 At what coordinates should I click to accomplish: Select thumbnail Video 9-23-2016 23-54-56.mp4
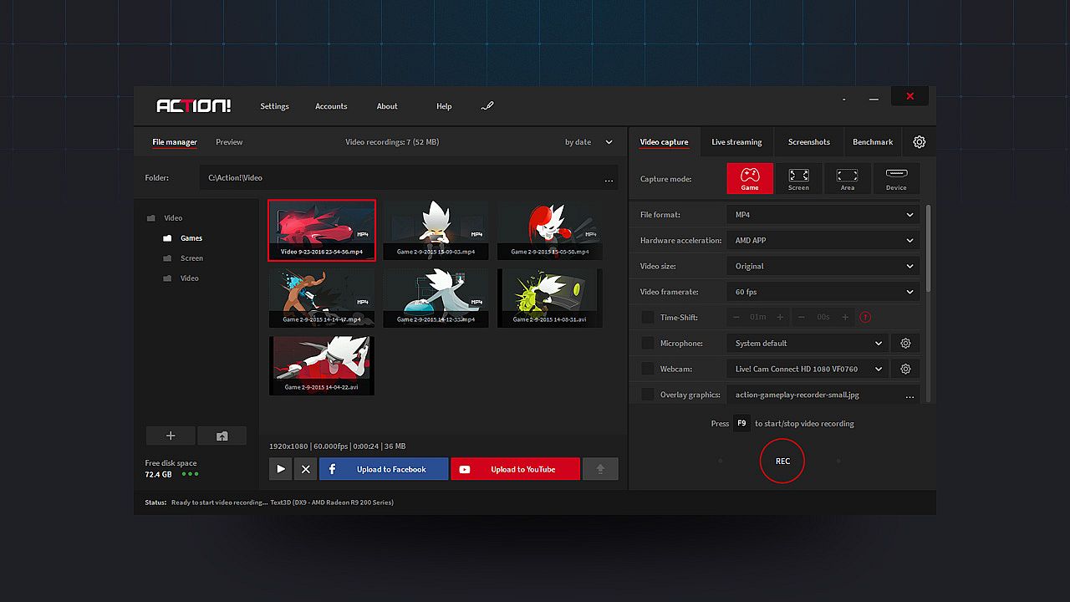[x=322, y=230]
